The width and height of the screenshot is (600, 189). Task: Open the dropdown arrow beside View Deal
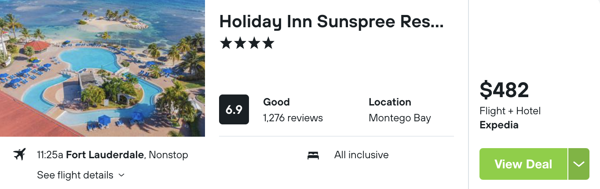click(578, 164)
